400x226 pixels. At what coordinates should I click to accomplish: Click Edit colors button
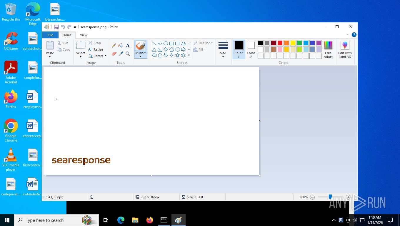[x=328, y=49]
